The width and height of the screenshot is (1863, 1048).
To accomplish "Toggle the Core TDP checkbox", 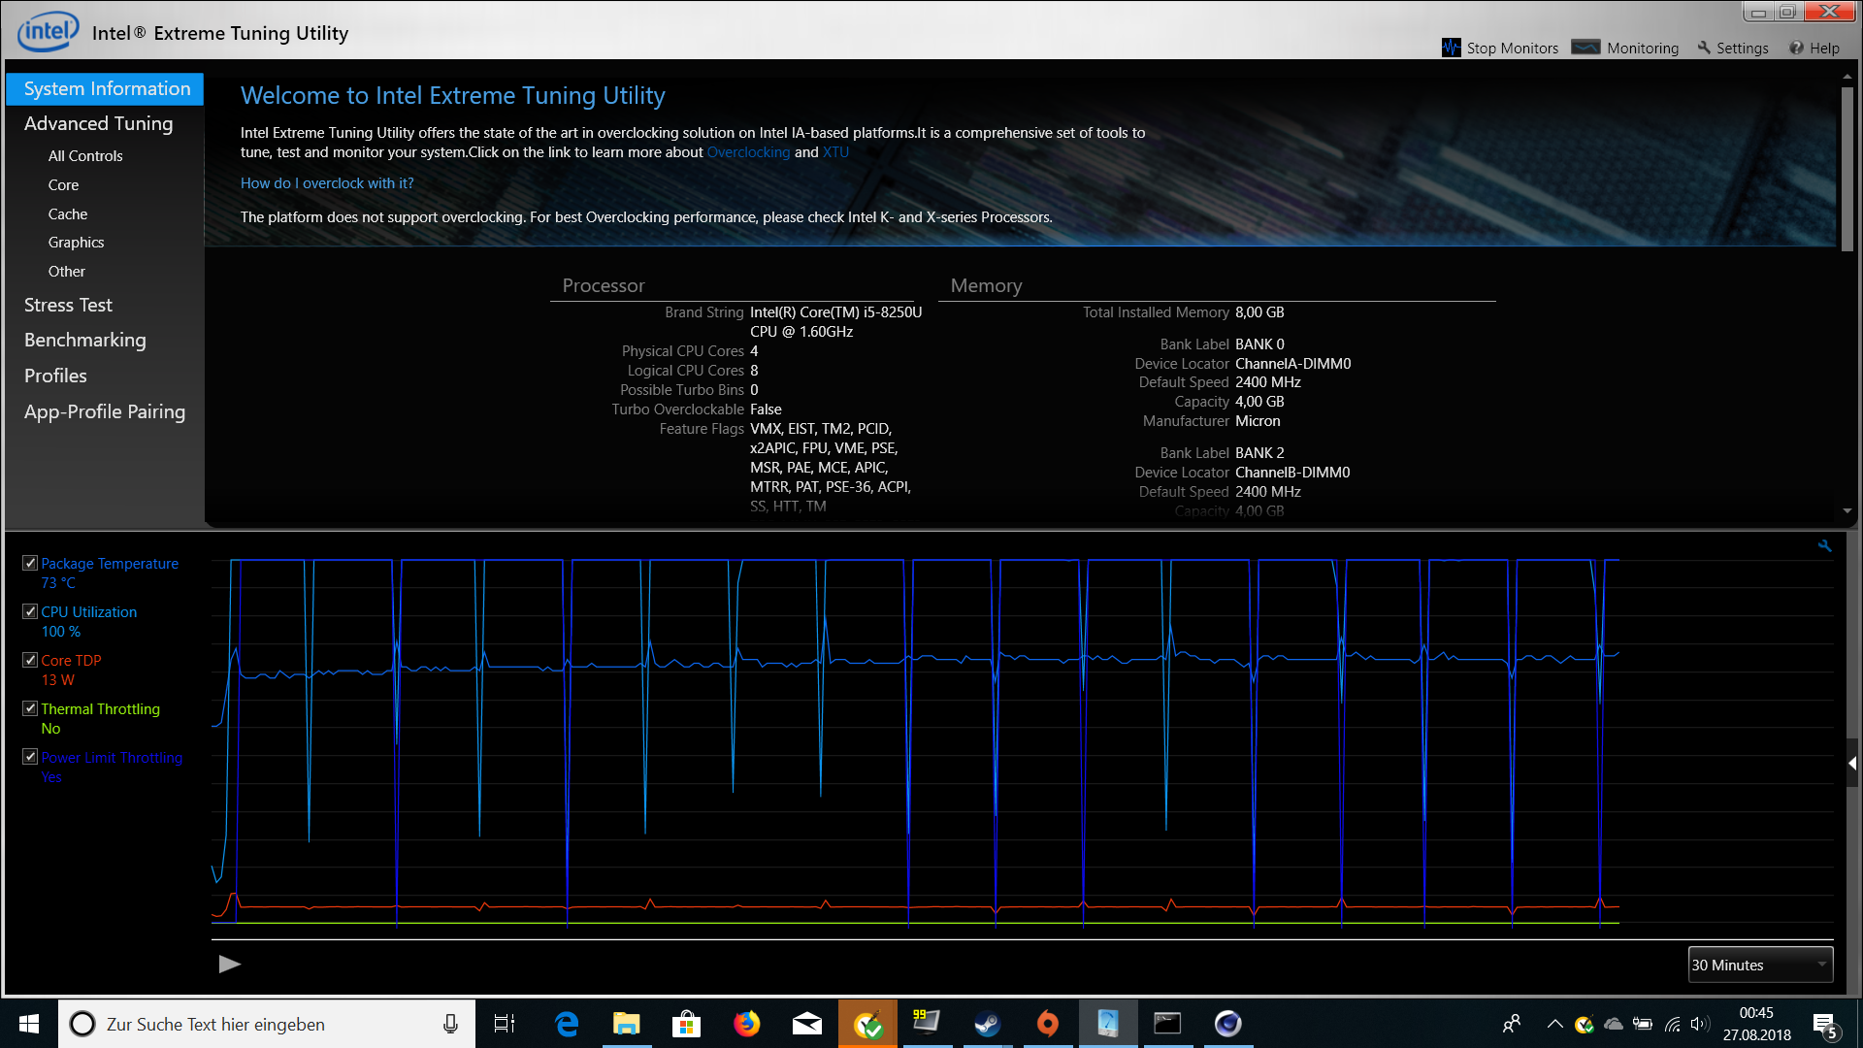I will pos(30,660).
